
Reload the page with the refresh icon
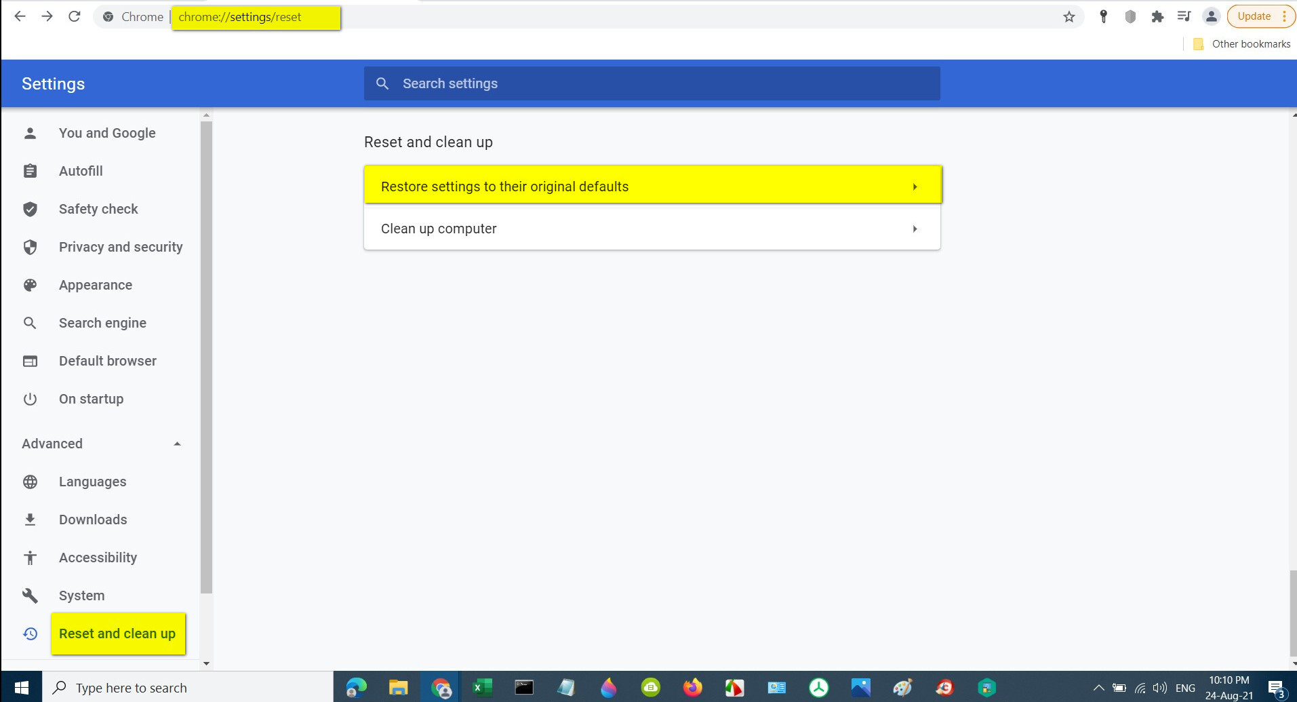coord(75,16)
